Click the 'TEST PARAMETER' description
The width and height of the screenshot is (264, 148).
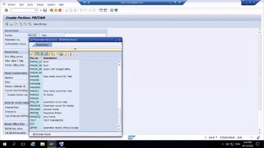point(53,120)
